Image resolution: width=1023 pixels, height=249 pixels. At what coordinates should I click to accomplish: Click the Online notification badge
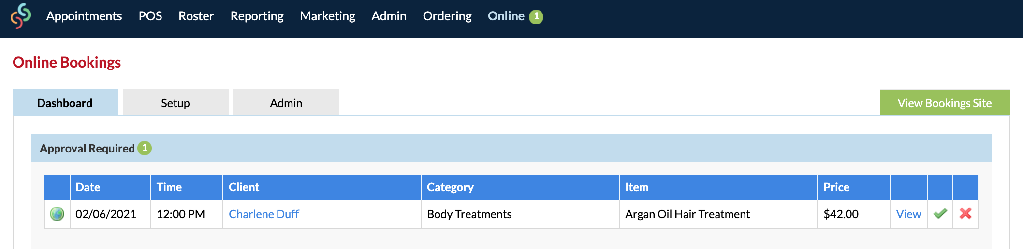click(x=536, y=16)
